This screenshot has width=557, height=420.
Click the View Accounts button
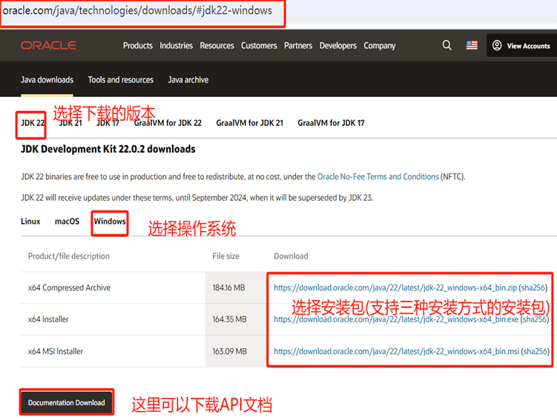tap(521, 45)
